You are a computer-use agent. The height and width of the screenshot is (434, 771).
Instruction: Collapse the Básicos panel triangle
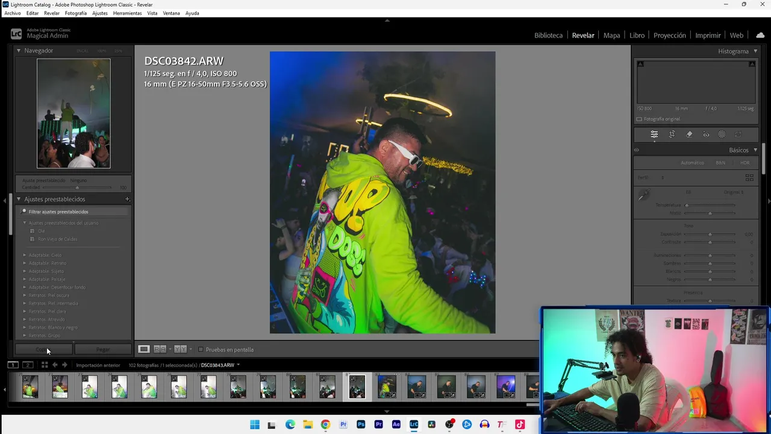[755, 150]
